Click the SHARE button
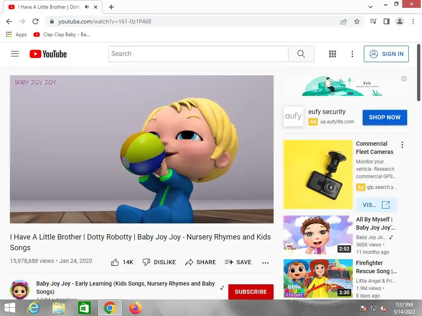This screenshot has width=422, height=316. (201, 262)
